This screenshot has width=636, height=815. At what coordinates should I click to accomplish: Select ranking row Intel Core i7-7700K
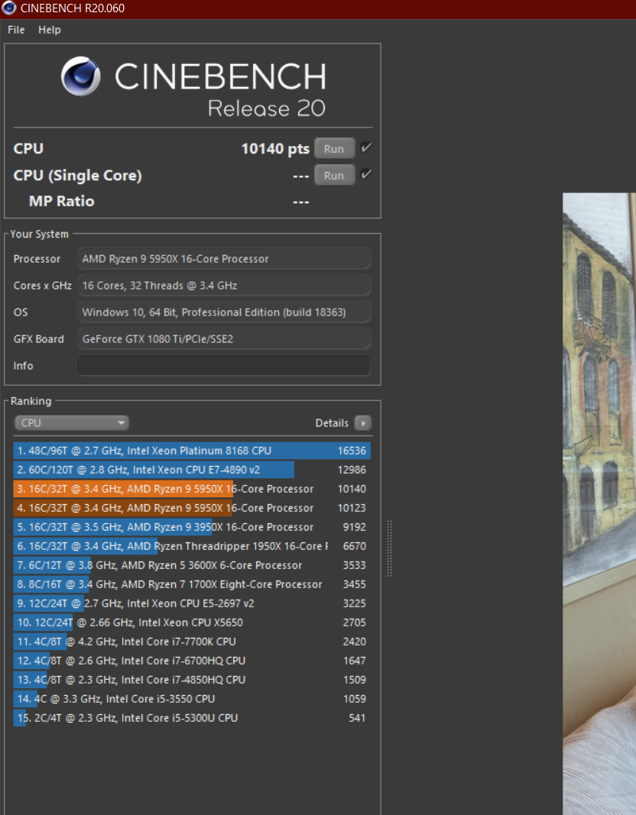coord(192,642)
